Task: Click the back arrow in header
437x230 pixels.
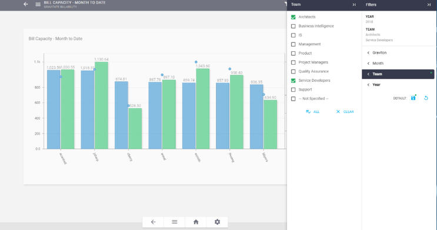Action: [26, 4]
